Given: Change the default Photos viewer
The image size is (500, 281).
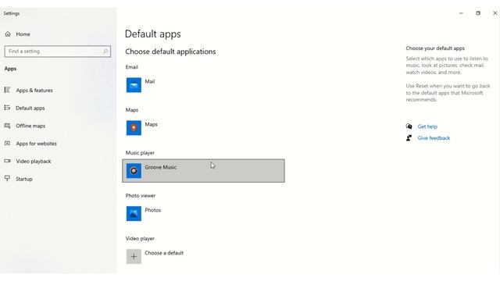Looking at the screenshot, I should point(203,213).
